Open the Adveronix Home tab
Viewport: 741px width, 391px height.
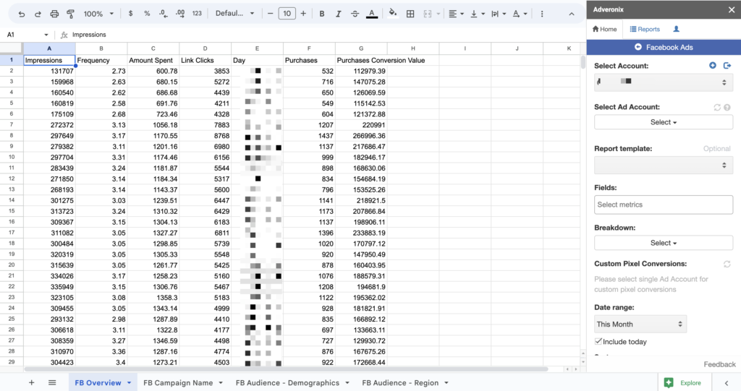pyautogui.click(x=604, y=30)
